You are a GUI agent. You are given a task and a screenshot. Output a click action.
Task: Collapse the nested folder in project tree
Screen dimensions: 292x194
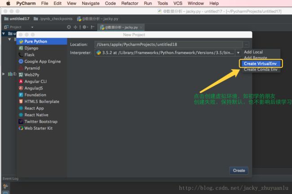(9, 40)
